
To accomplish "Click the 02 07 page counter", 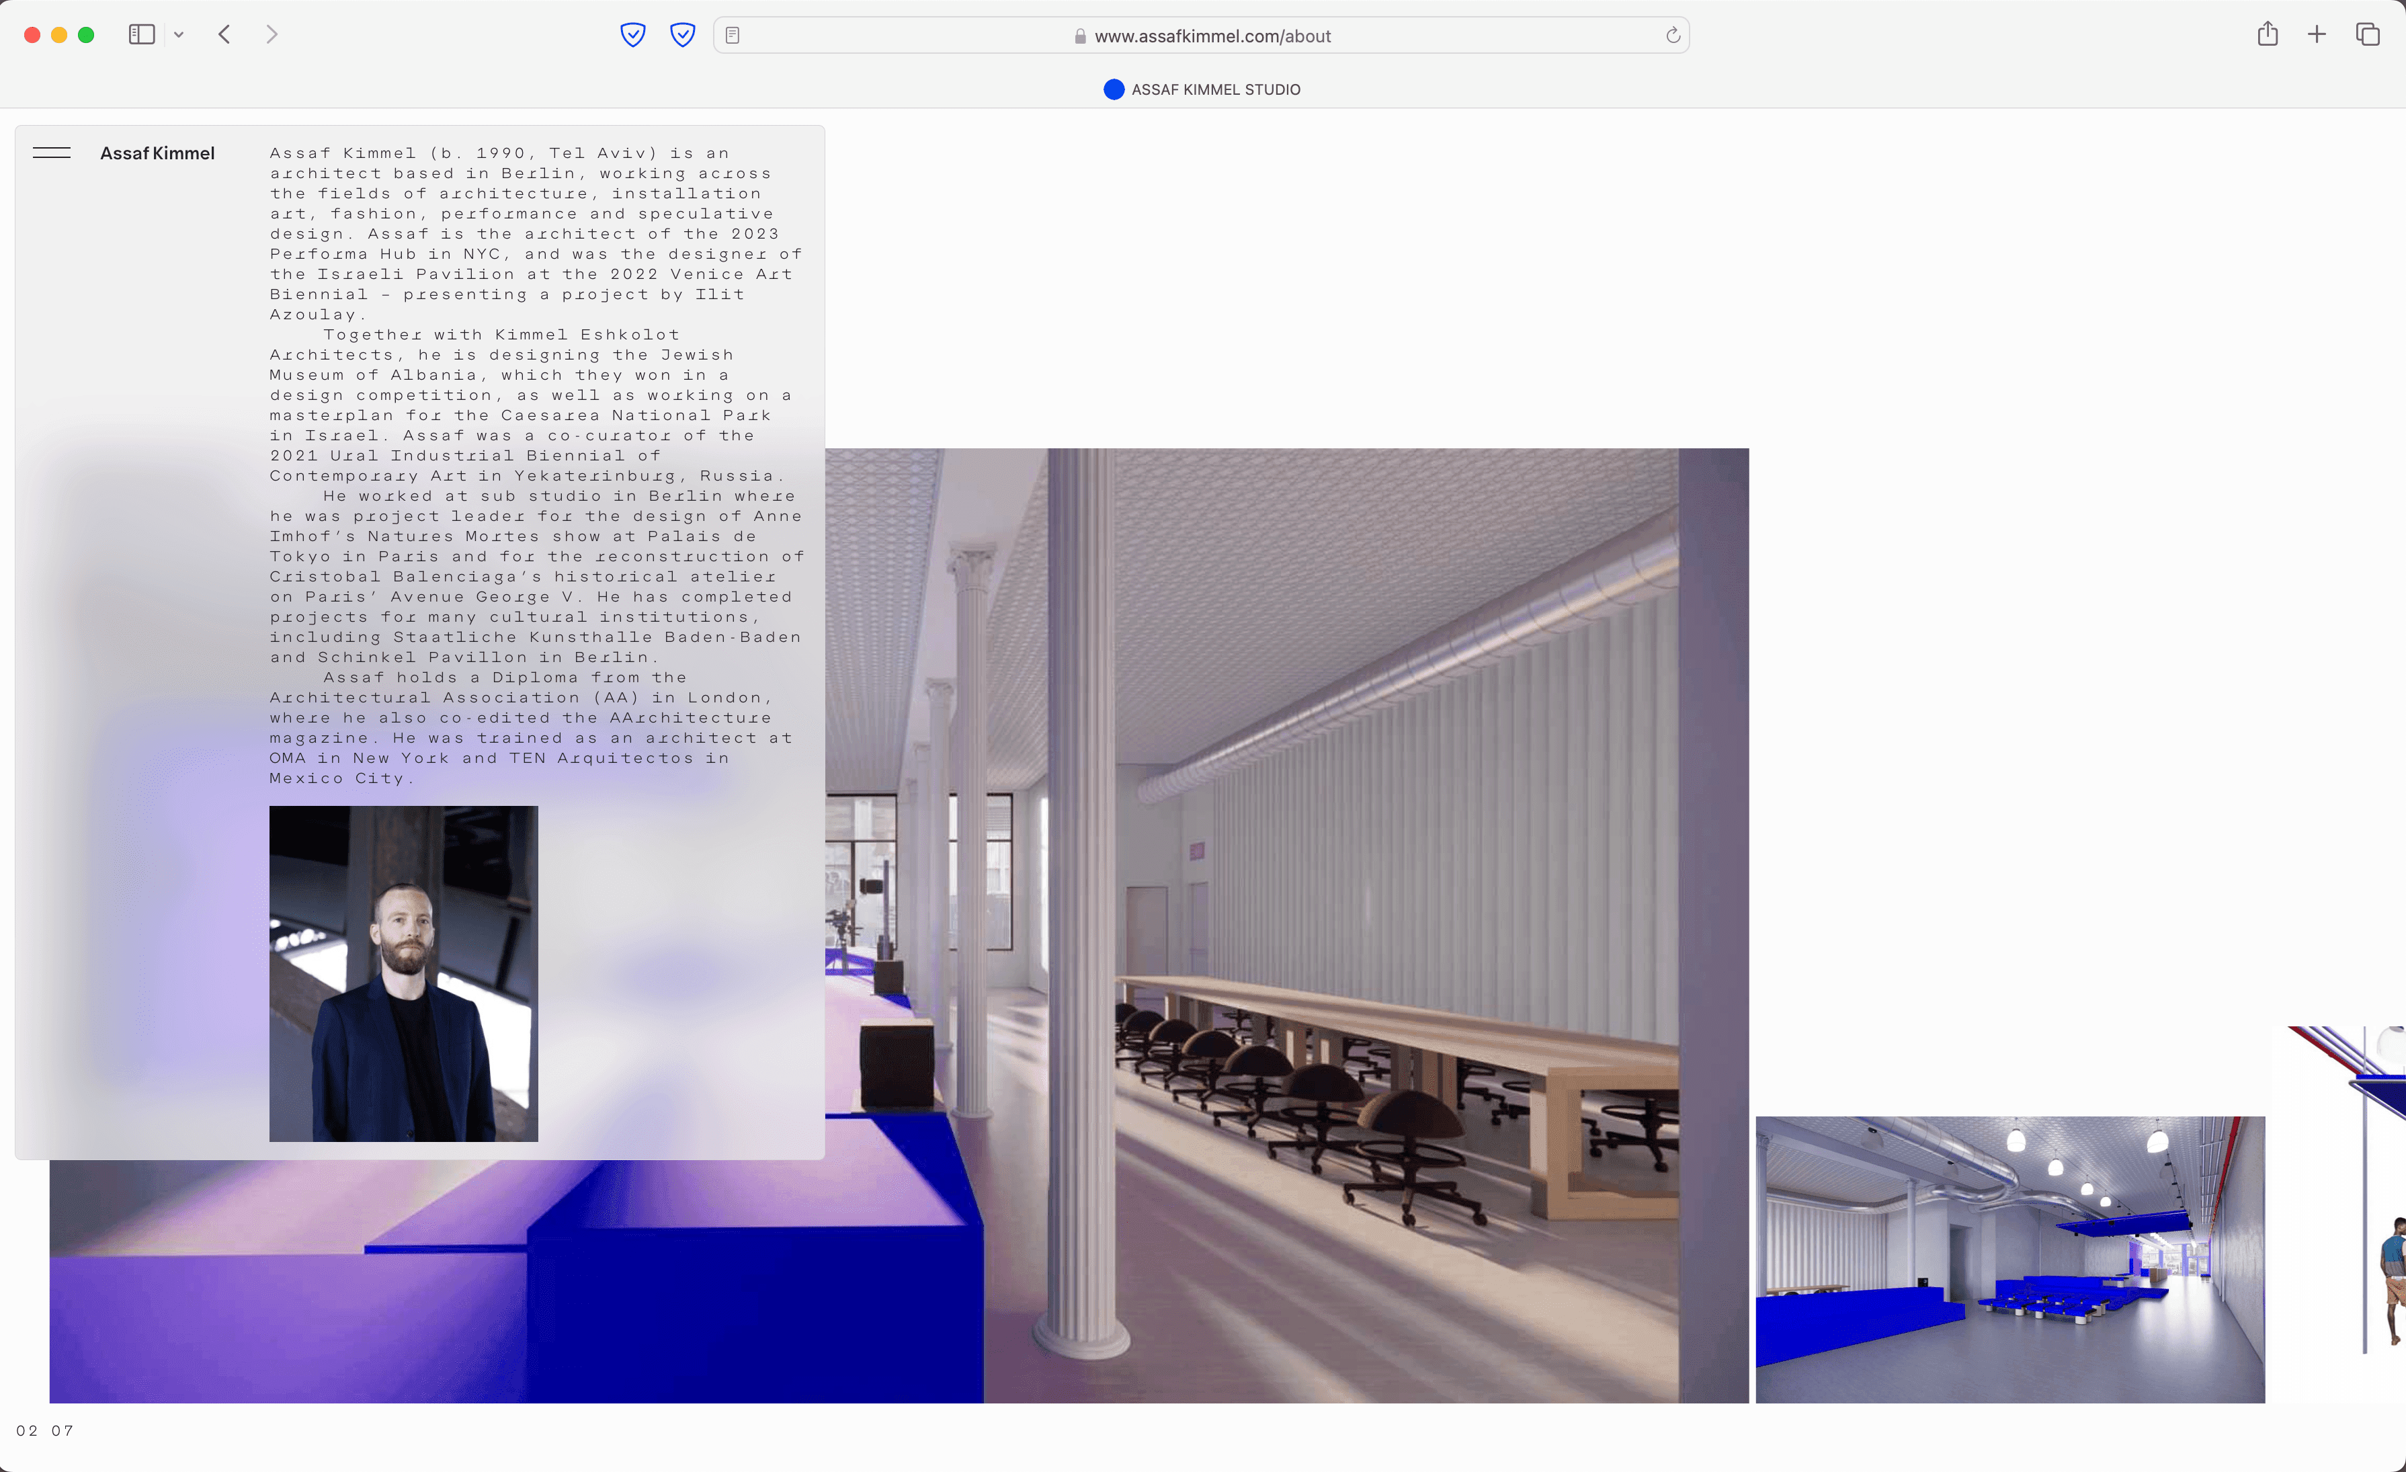I will coord(45,1430).
